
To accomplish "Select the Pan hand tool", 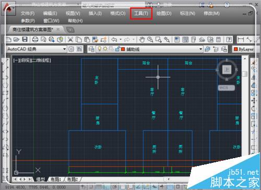I will 142,40.
